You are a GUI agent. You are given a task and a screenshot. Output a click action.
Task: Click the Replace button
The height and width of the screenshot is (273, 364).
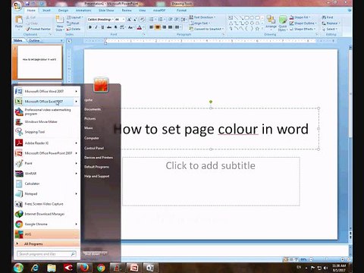[331, 23]
